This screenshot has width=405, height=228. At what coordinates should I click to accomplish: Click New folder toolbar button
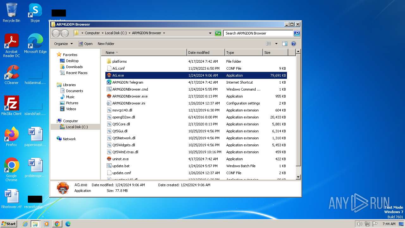point(106,44)
